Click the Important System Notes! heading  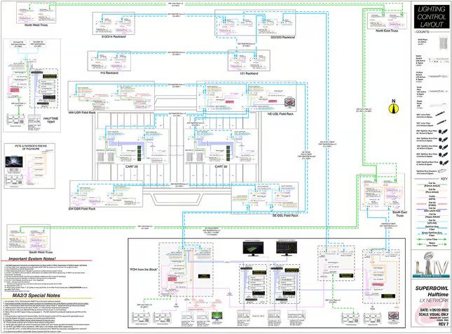32,259
